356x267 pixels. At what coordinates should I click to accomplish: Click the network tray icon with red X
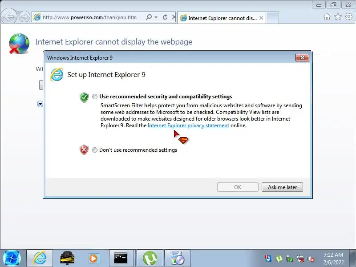(x=300, y=259)
